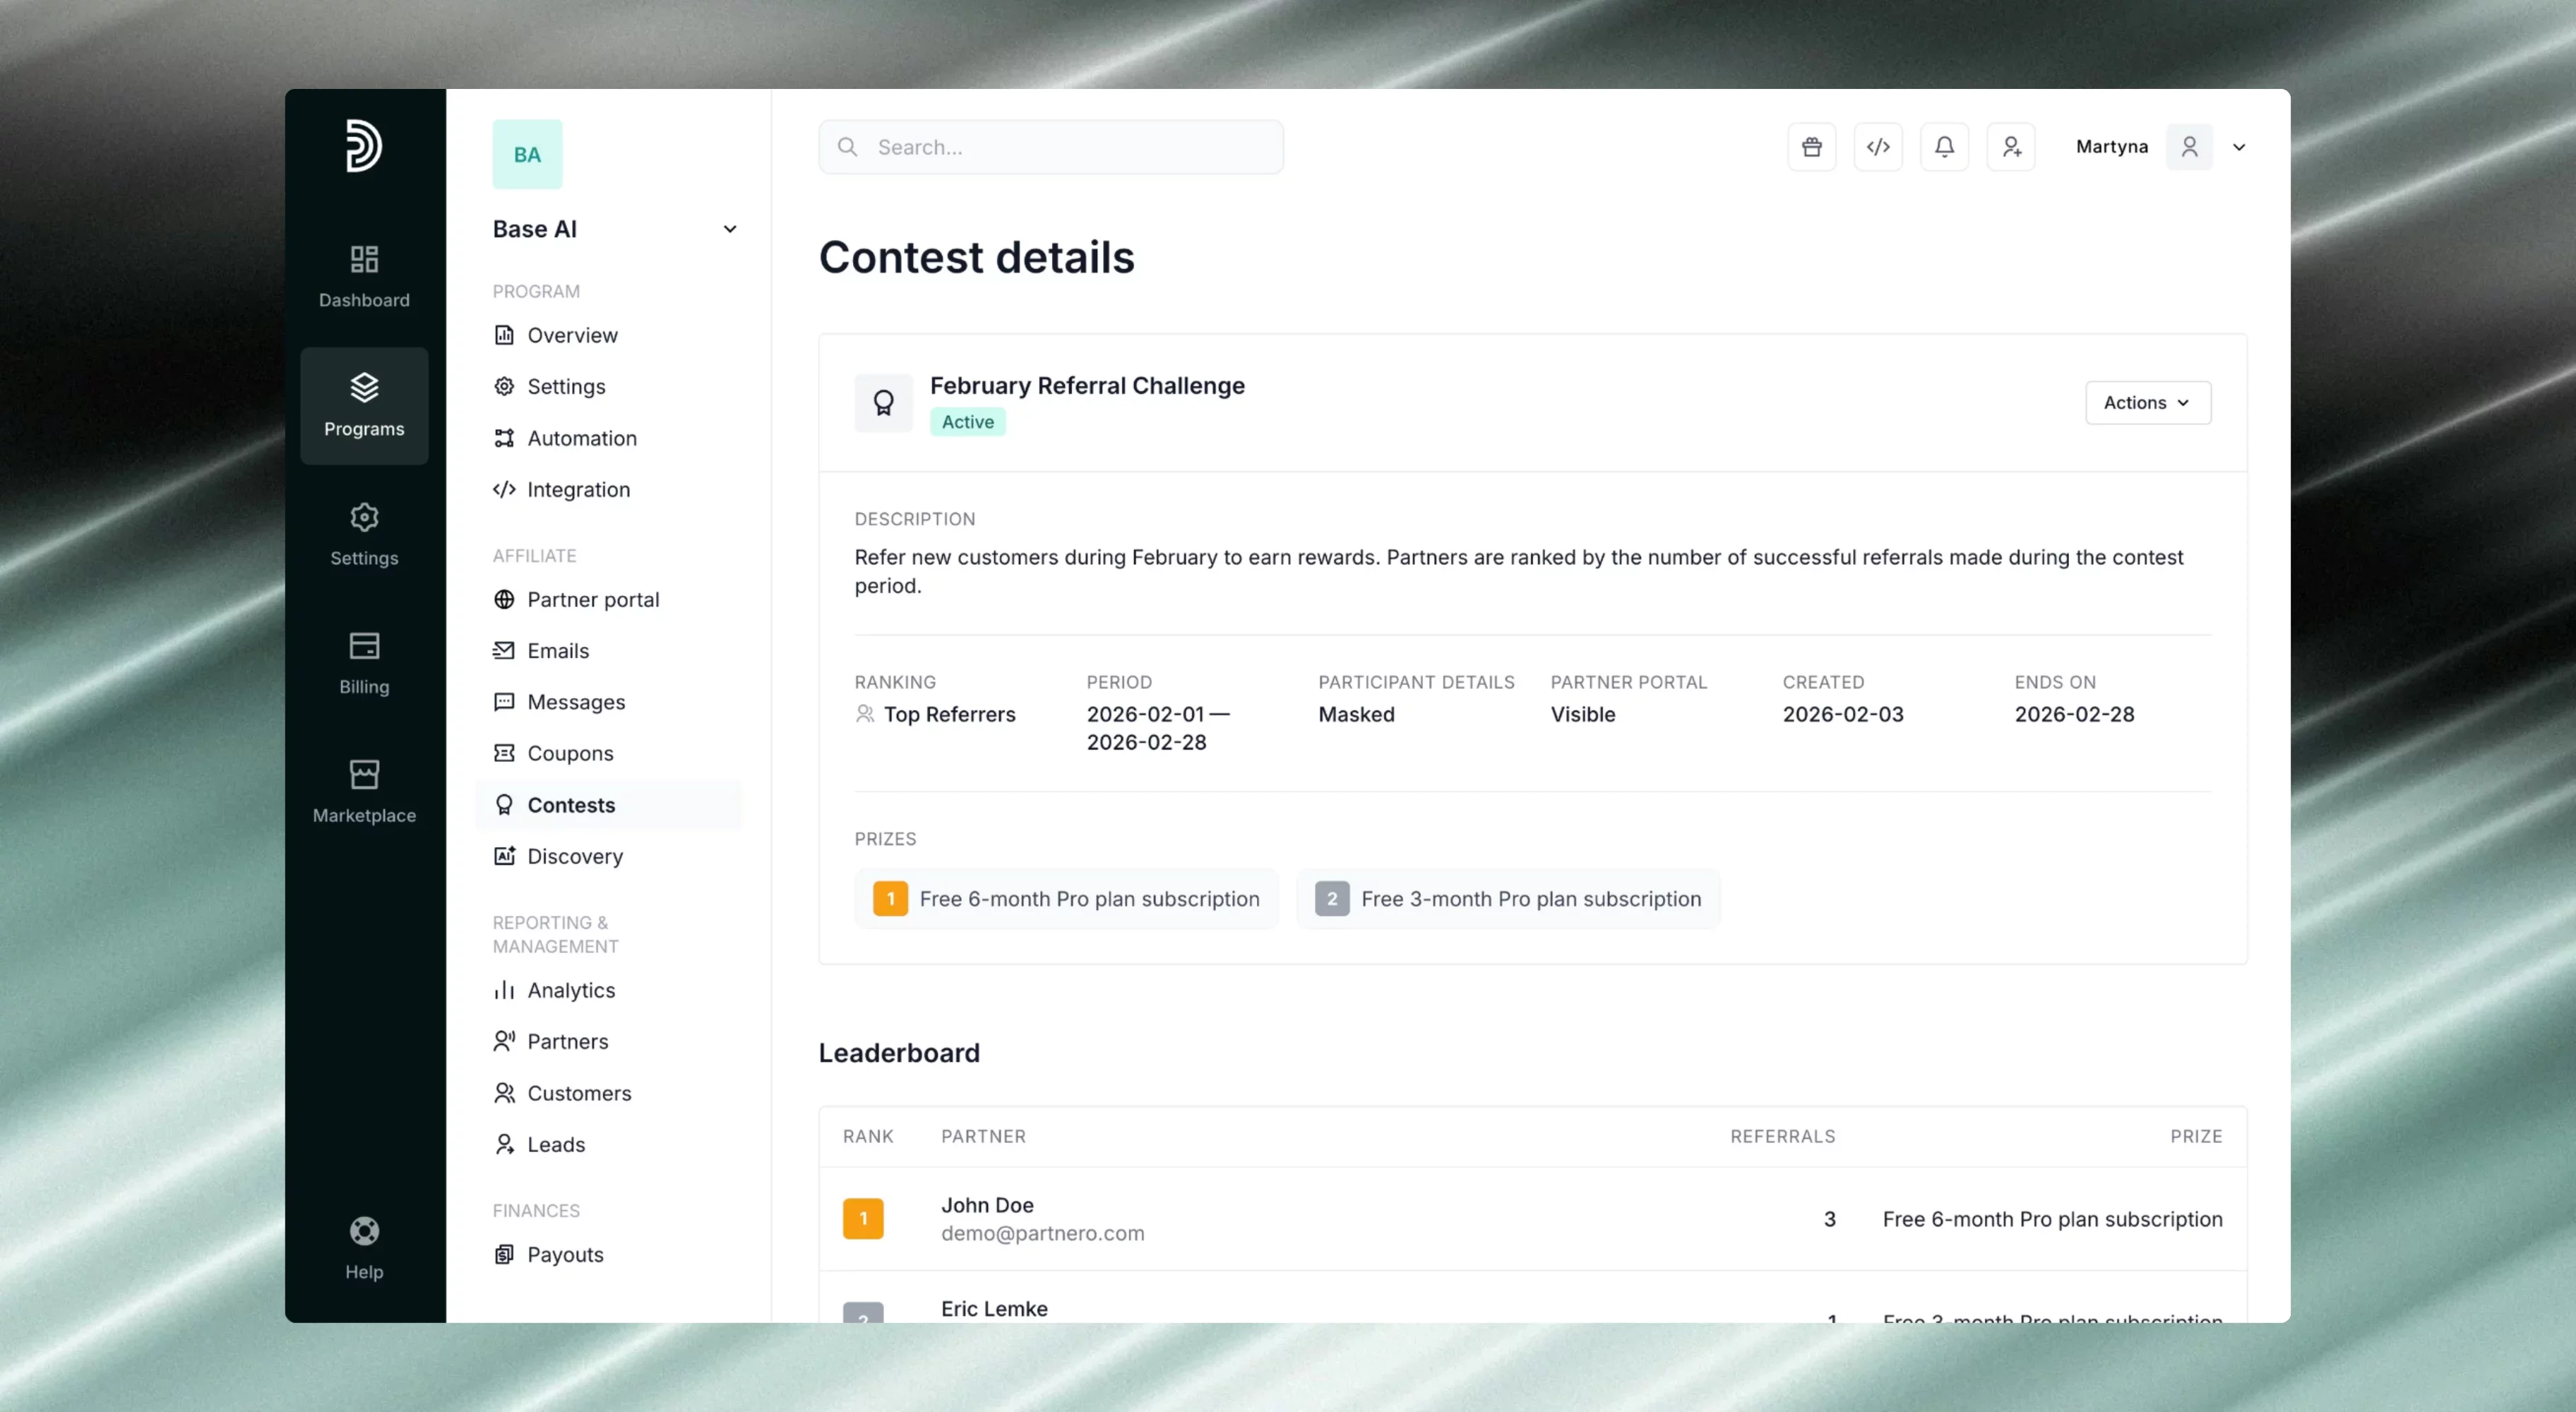Navigate to Partner portal menu item
The height and width of the screenshot is (1412, 2576).
pyautogui.click(x=592, y=599)
